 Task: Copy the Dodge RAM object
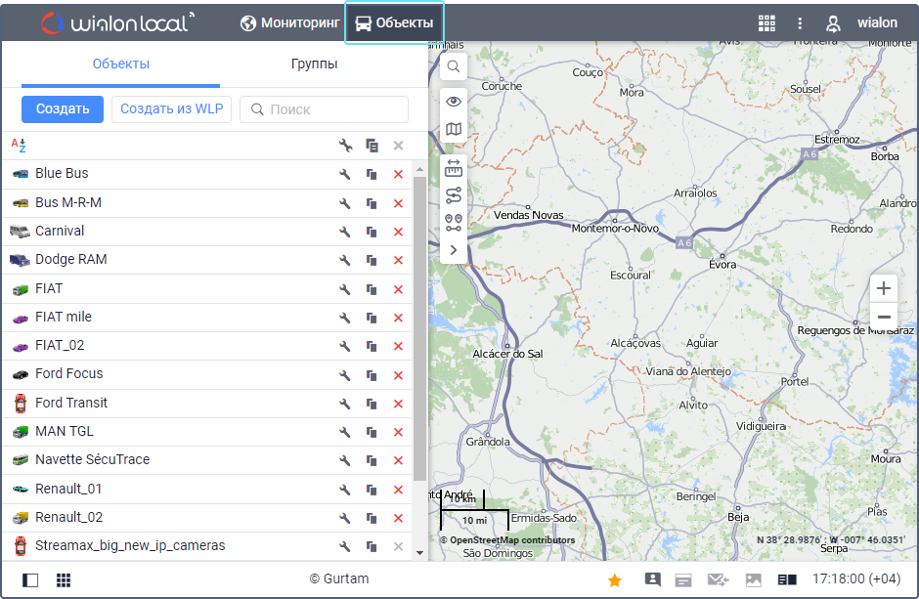[372, 261]
